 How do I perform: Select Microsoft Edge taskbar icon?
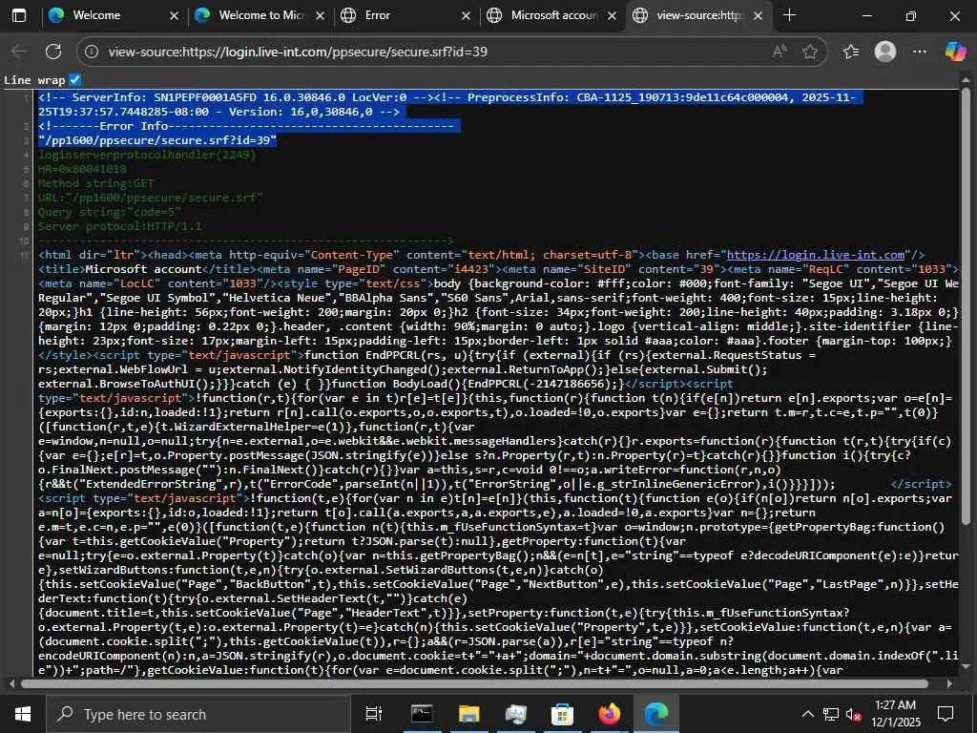(656, 714)
